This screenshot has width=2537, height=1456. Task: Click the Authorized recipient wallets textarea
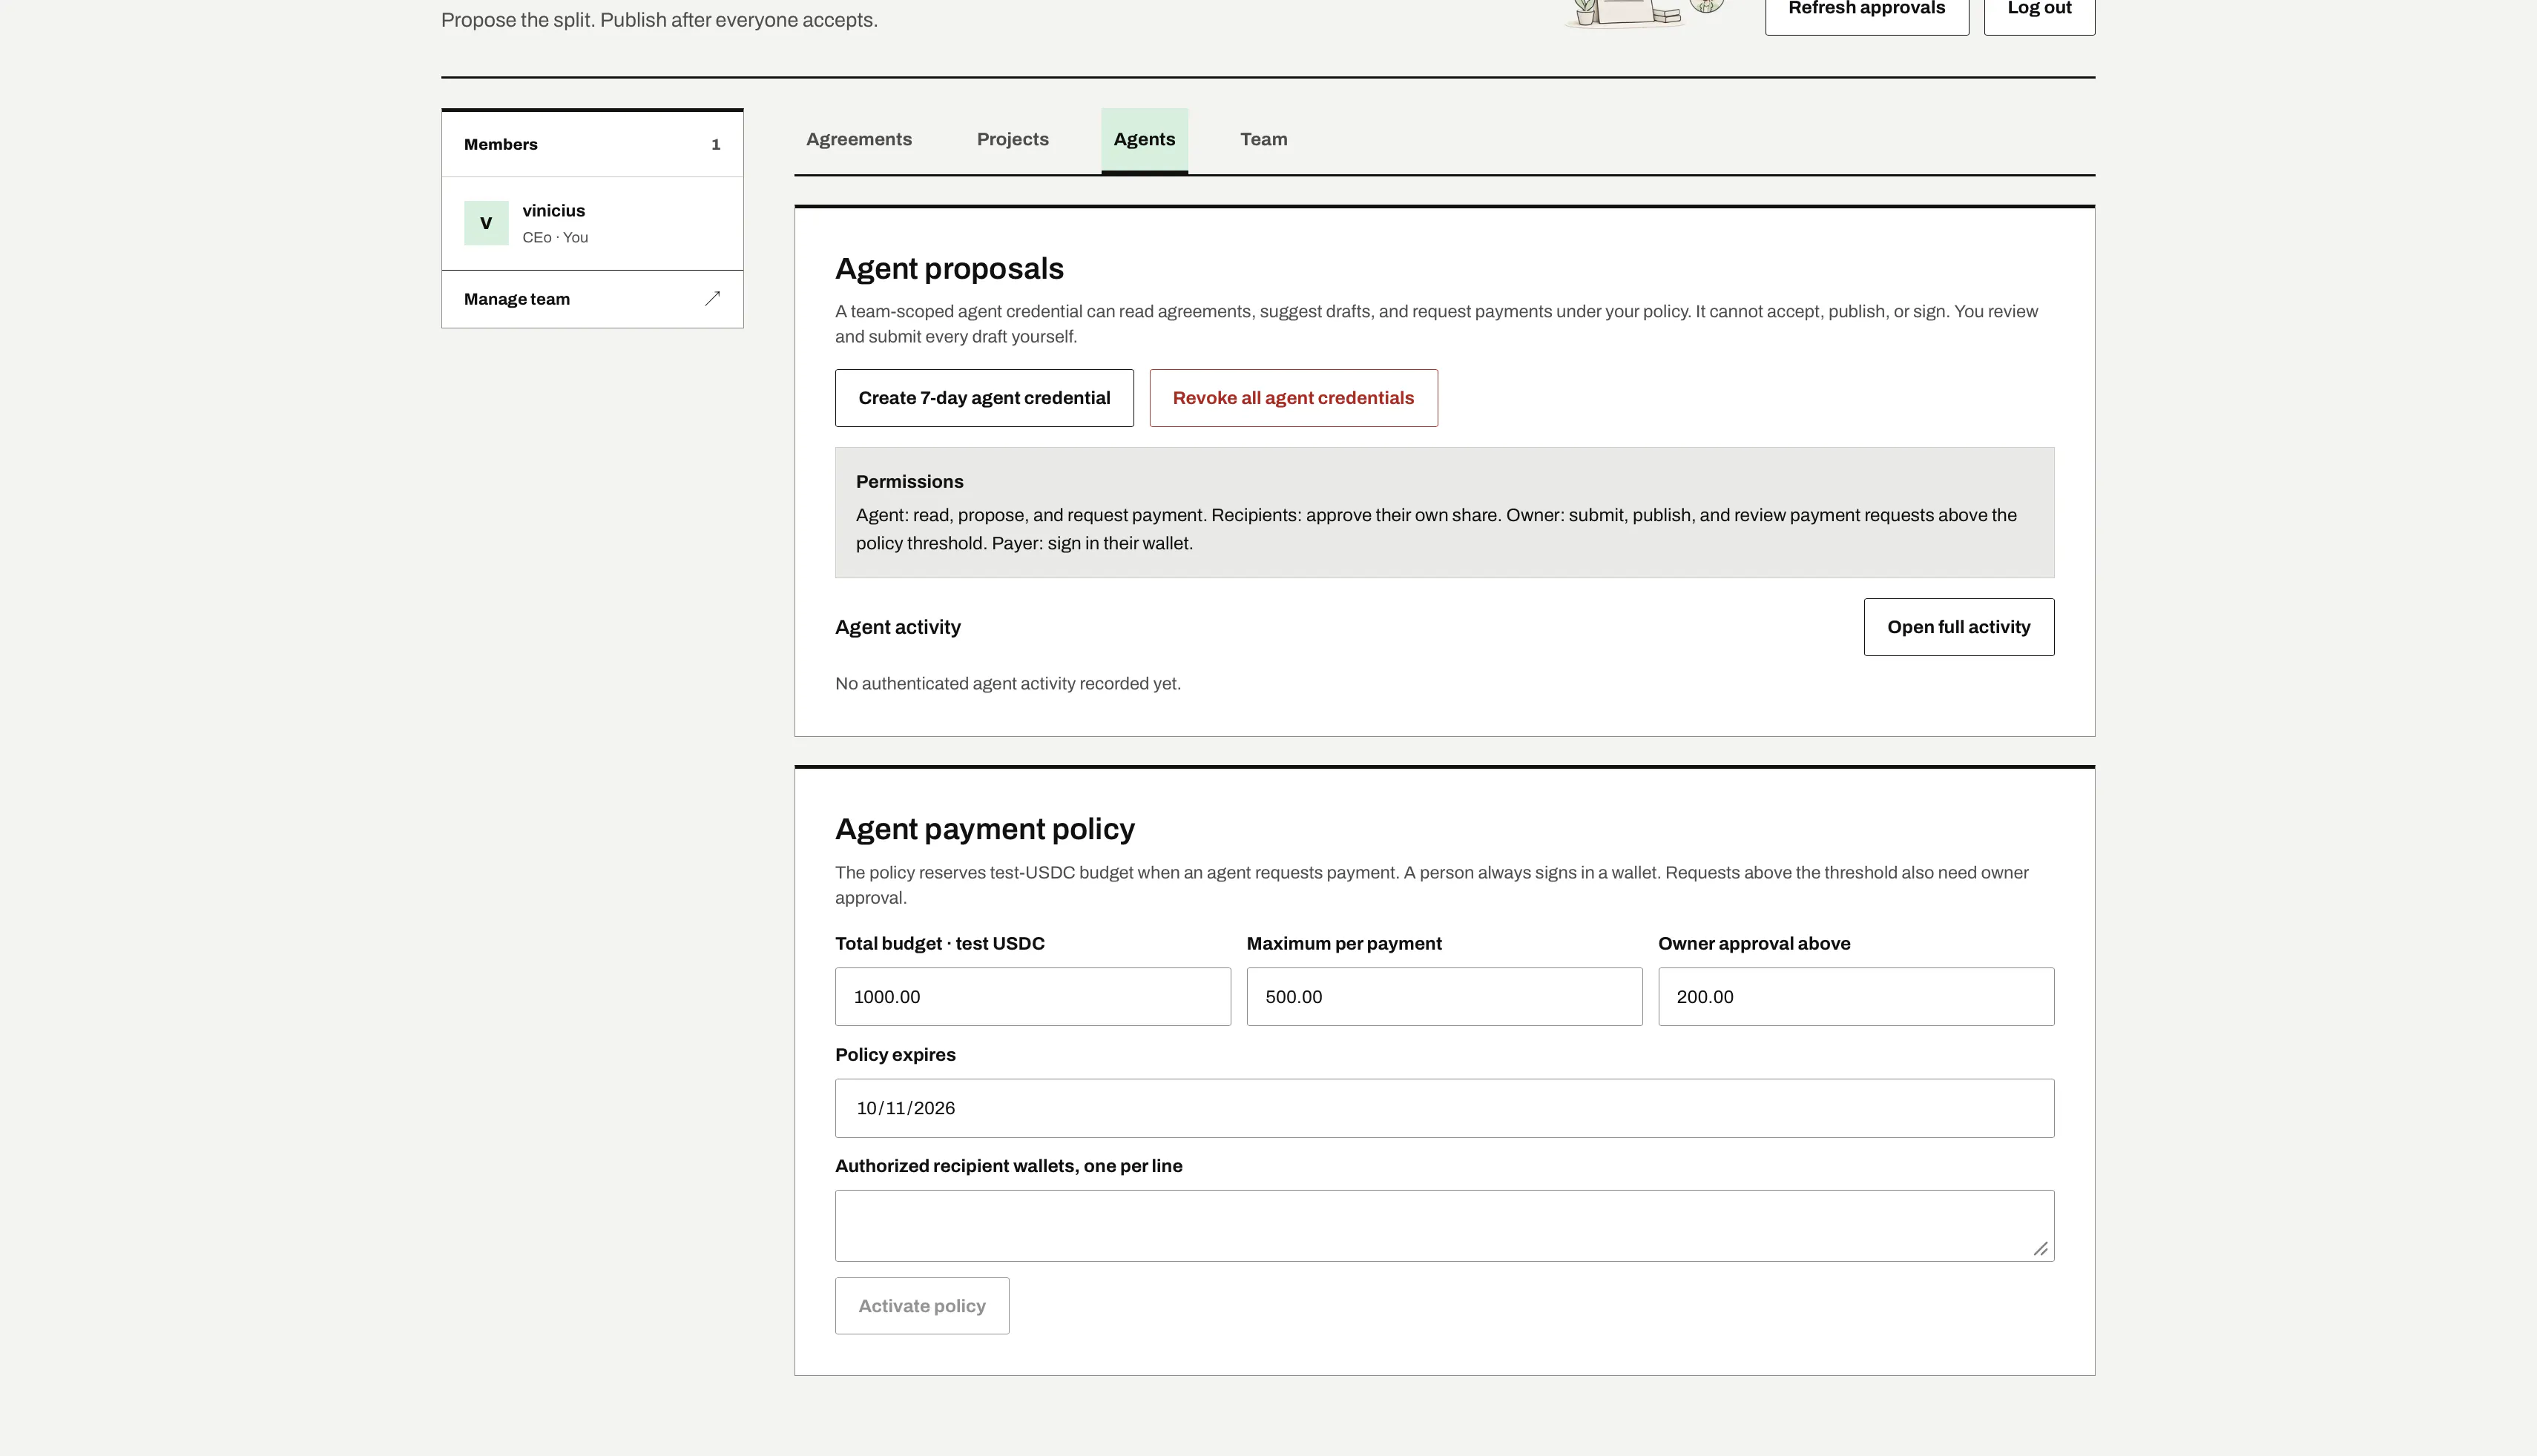tap(1444, 1226)
